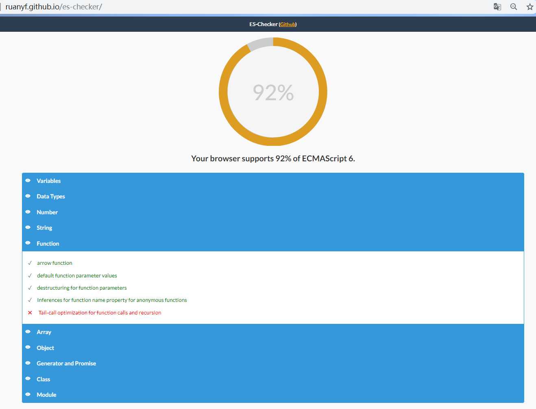Image resolution: width=536 pixels, height=409 pixels.
Task: Click checkmark beside 'Inferences for function name'
Action: pyautogui.click(x=30, y=300)
